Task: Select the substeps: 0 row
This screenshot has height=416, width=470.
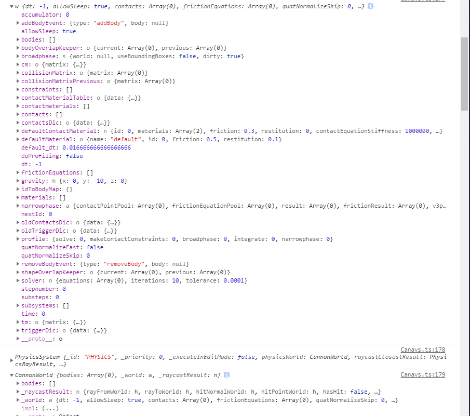Action: coord(40,297)
